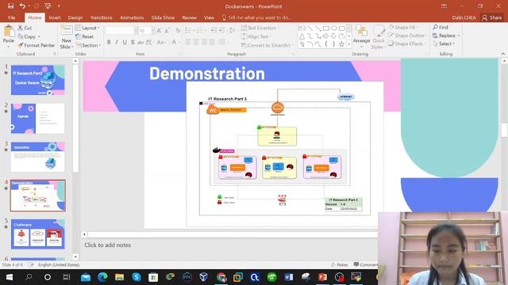
Task: Click the Replace button
Action: (446, 36)
